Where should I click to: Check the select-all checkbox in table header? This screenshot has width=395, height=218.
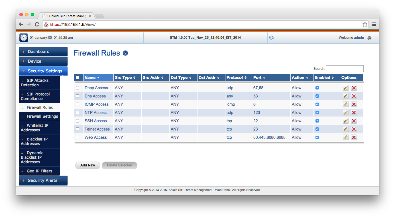(x=78, y=78)
